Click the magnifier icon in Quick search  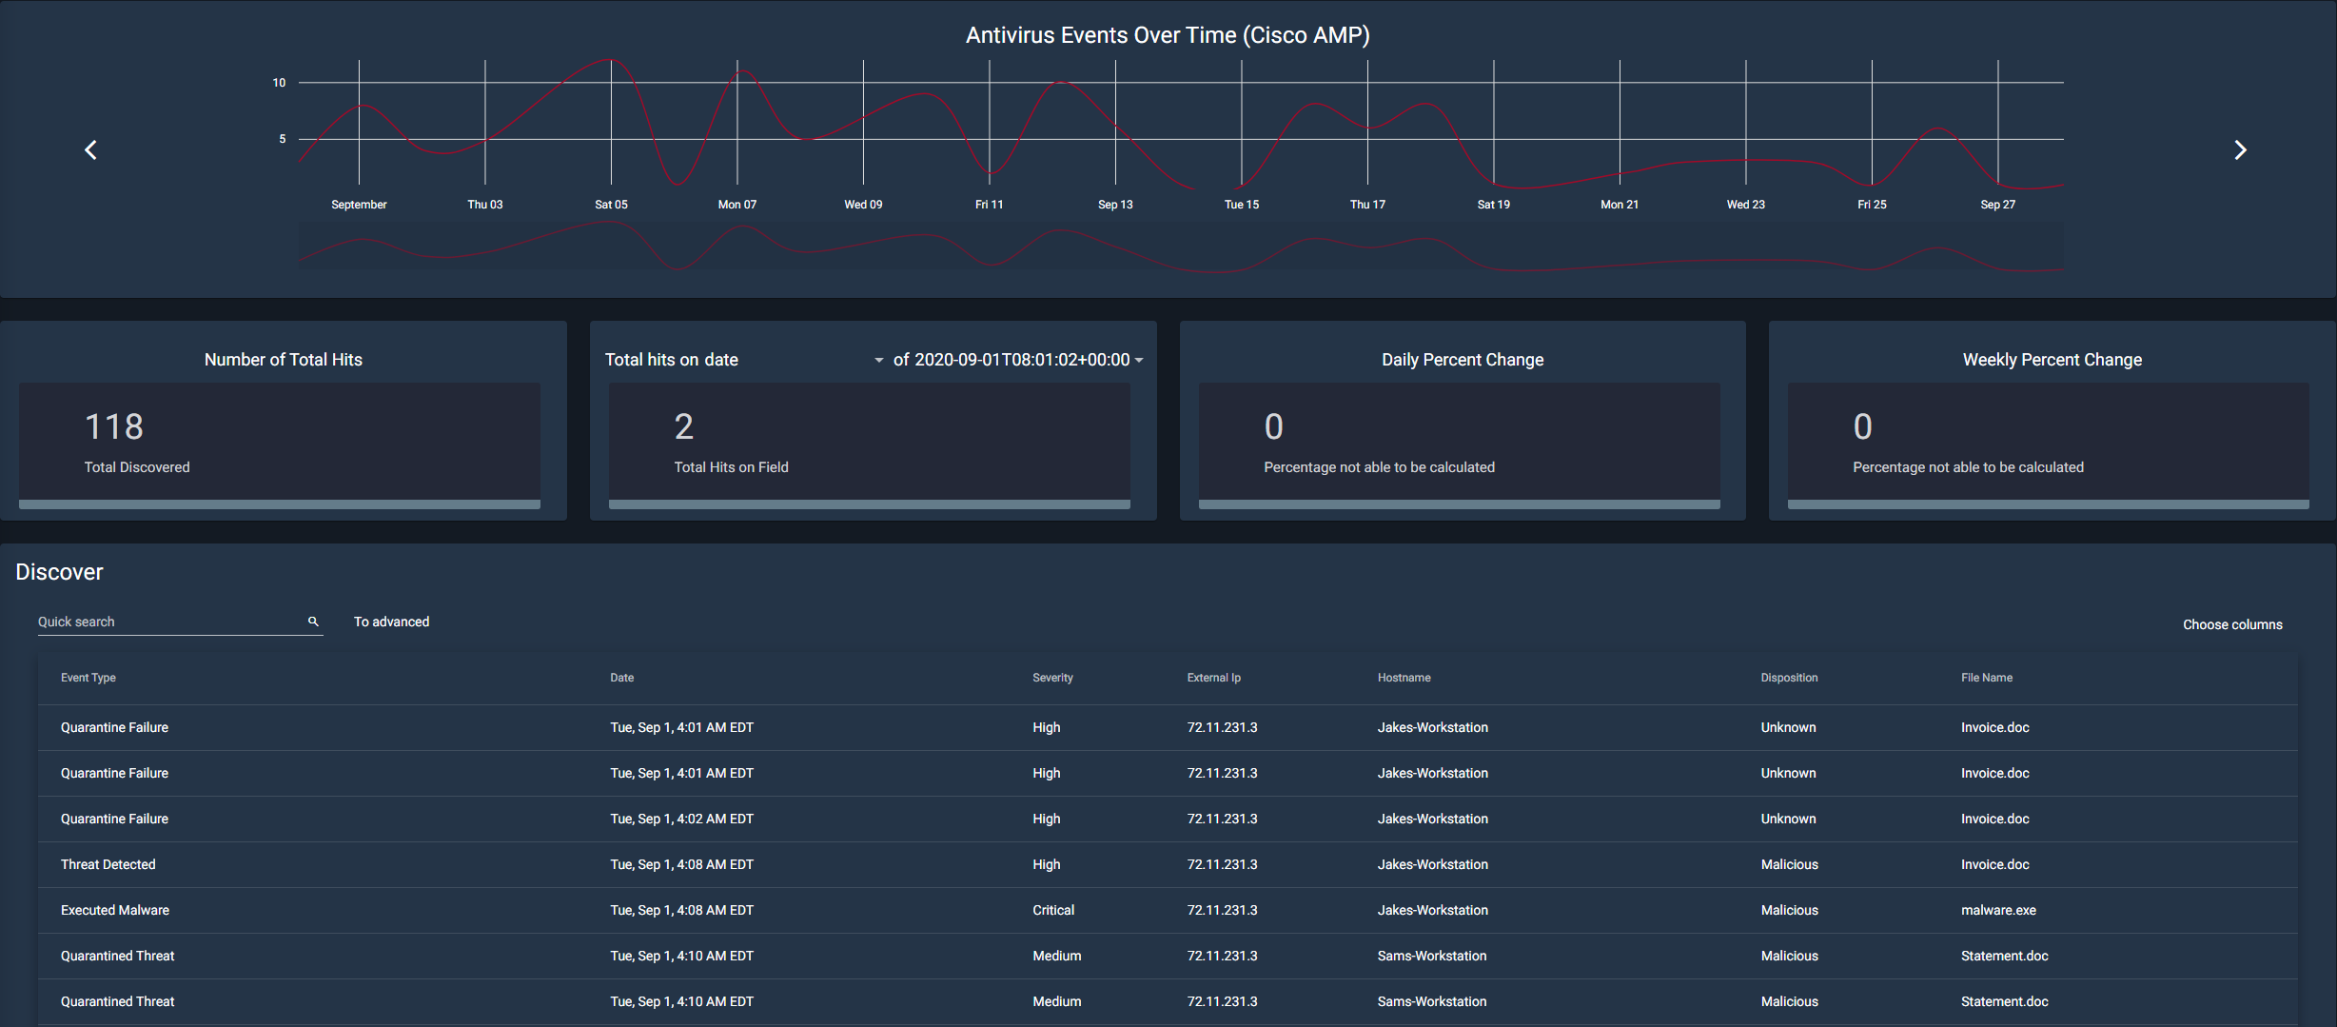(x=313, y=622)
